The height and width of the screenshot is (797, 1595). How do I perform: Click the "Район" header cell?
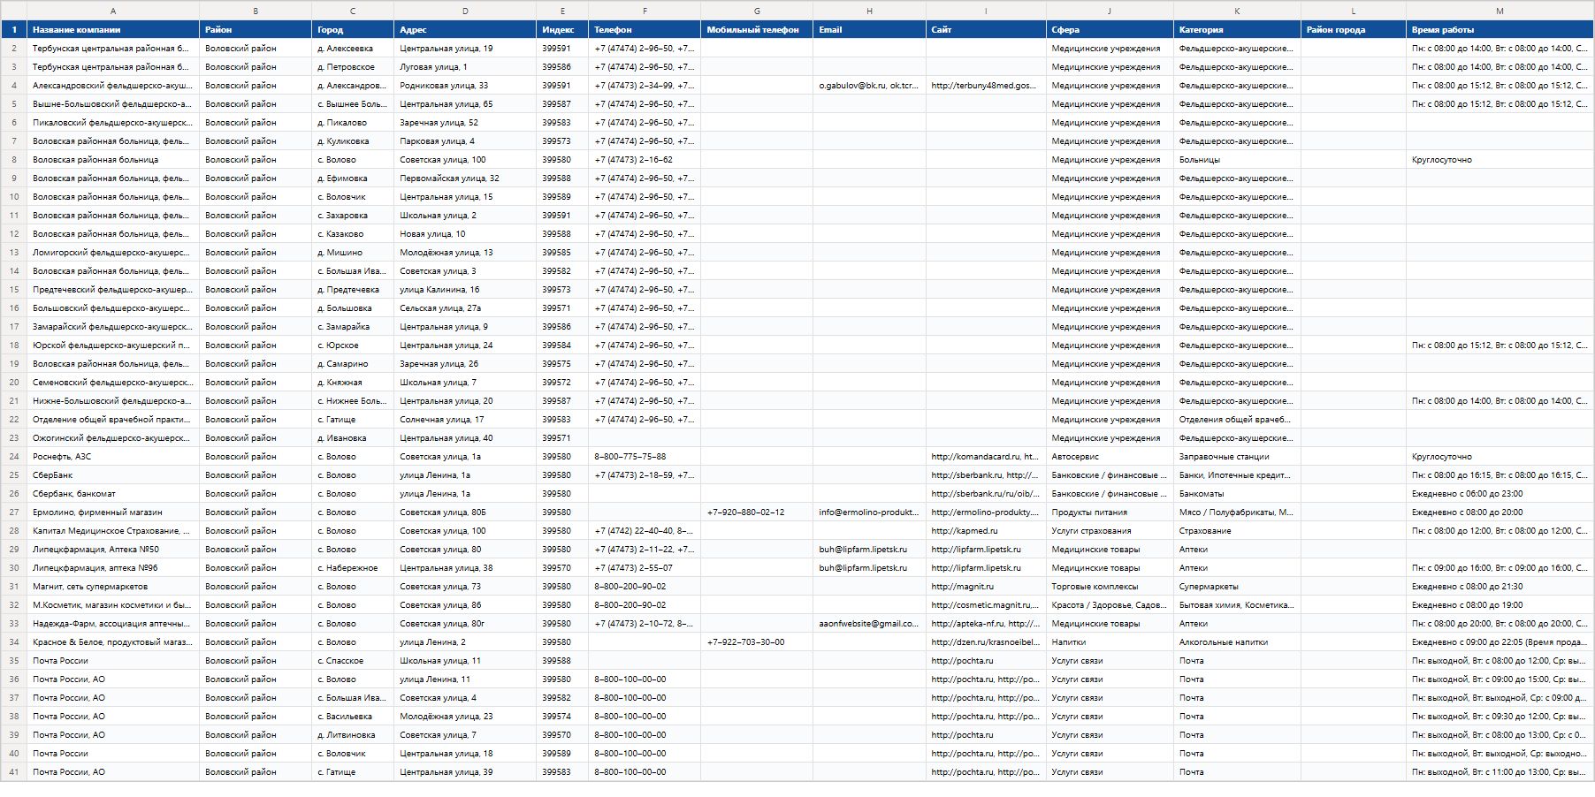[x=256, y=30]
